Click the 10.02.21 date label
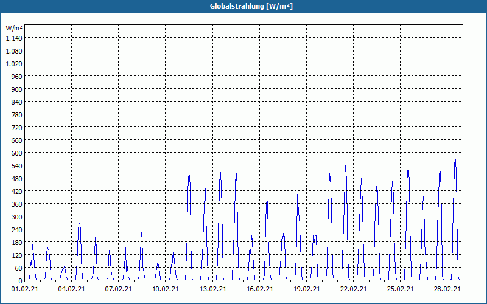Image resolution: width=487 pixels, height=304 pixels. pyautogui.click(x=165, y=289)
